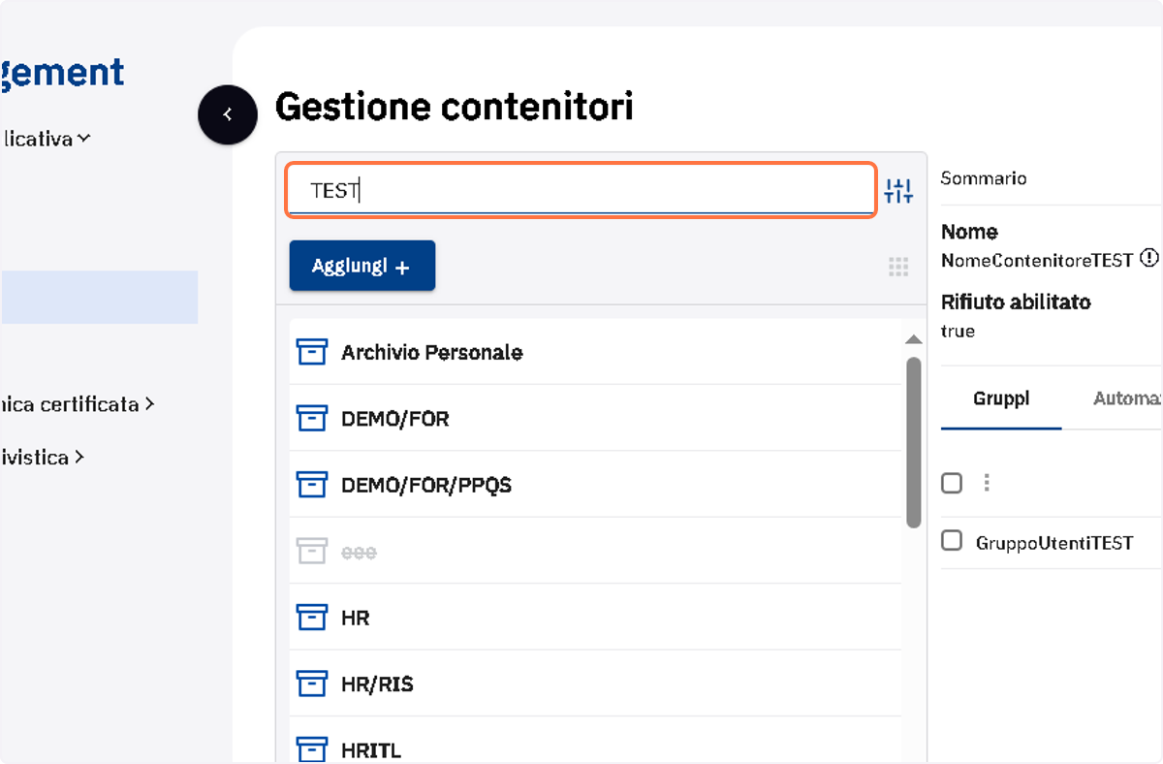The height and width of the screenshot is (764, 1163).
Task: Select the HR container
Action: pyautogui.click(x=595, y=617)
